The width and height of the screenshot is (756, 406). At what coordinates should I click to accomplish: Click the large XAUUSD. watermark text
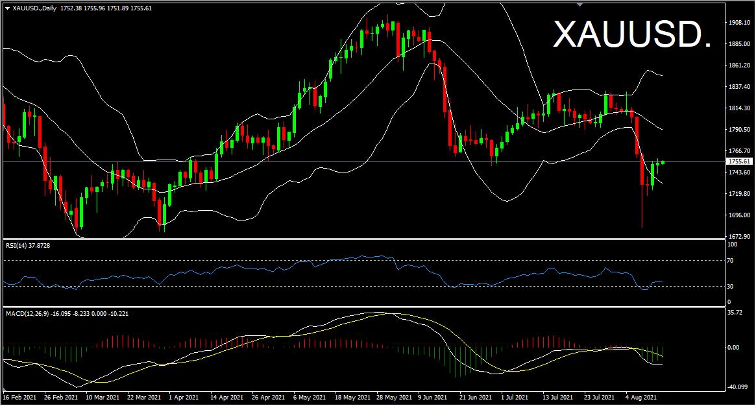[631, 34]
